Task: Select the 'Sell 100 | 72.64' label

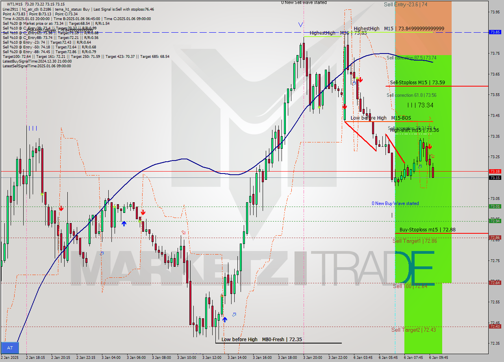Action: pos(410,286)
